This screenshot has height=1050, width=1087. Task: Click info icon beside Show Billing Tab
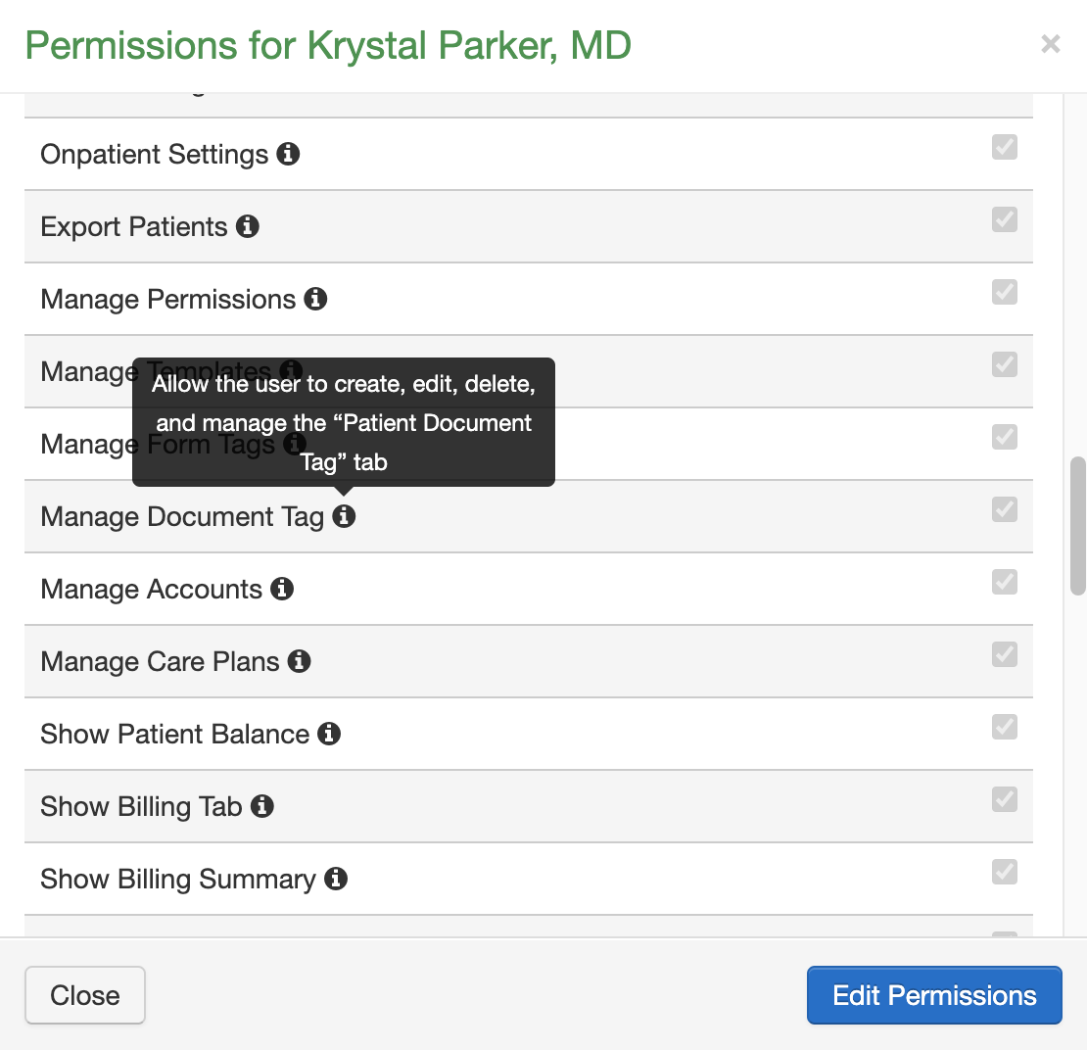(x=262, y=806)
